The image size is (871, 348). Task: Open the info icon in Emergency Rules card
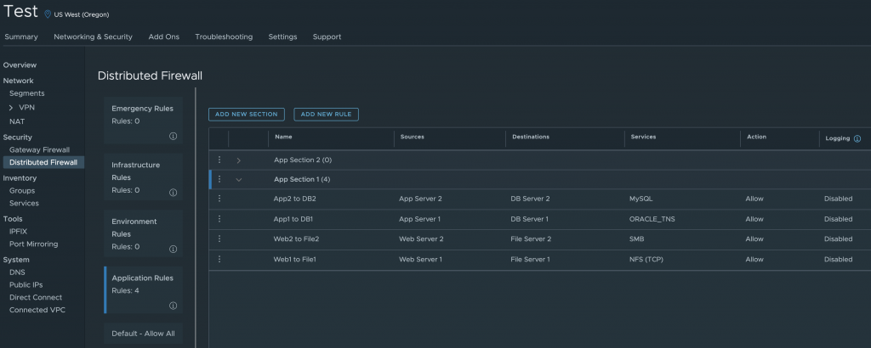tap(173, 136)
